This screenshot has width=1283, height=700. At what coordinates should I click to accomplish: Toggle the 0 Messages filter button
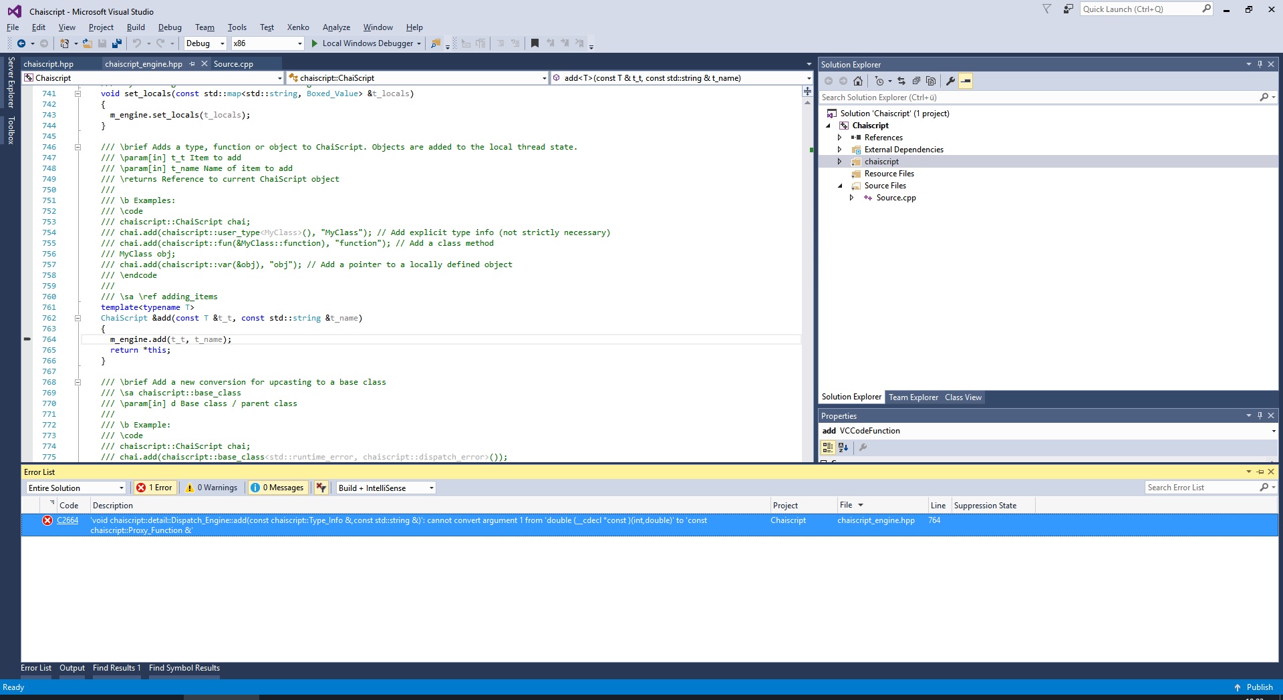tap(277, 488)
